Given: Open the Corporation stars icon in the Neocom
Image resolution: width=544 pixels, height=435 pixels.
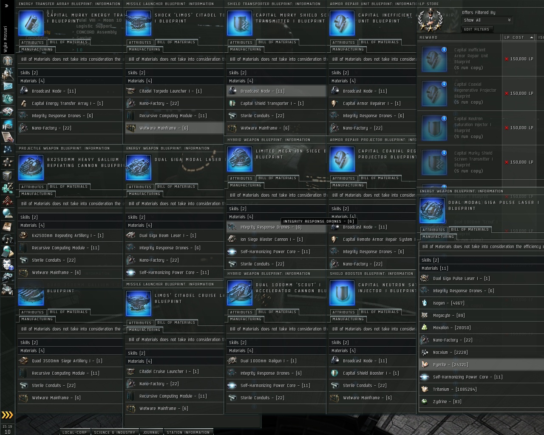Looking at the screenshot, I should (x=7, y=163).
